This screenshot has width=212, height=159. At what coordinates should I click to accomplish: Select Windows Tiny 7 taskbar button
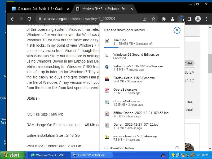49,155
